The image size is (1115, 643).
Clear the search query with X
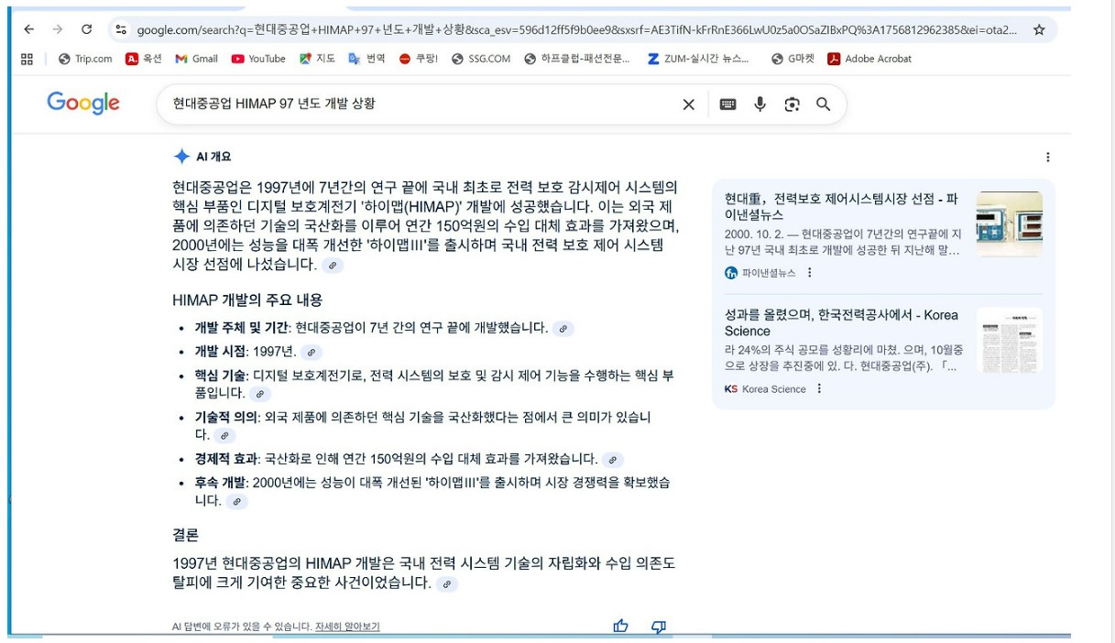tap(688, 104)
